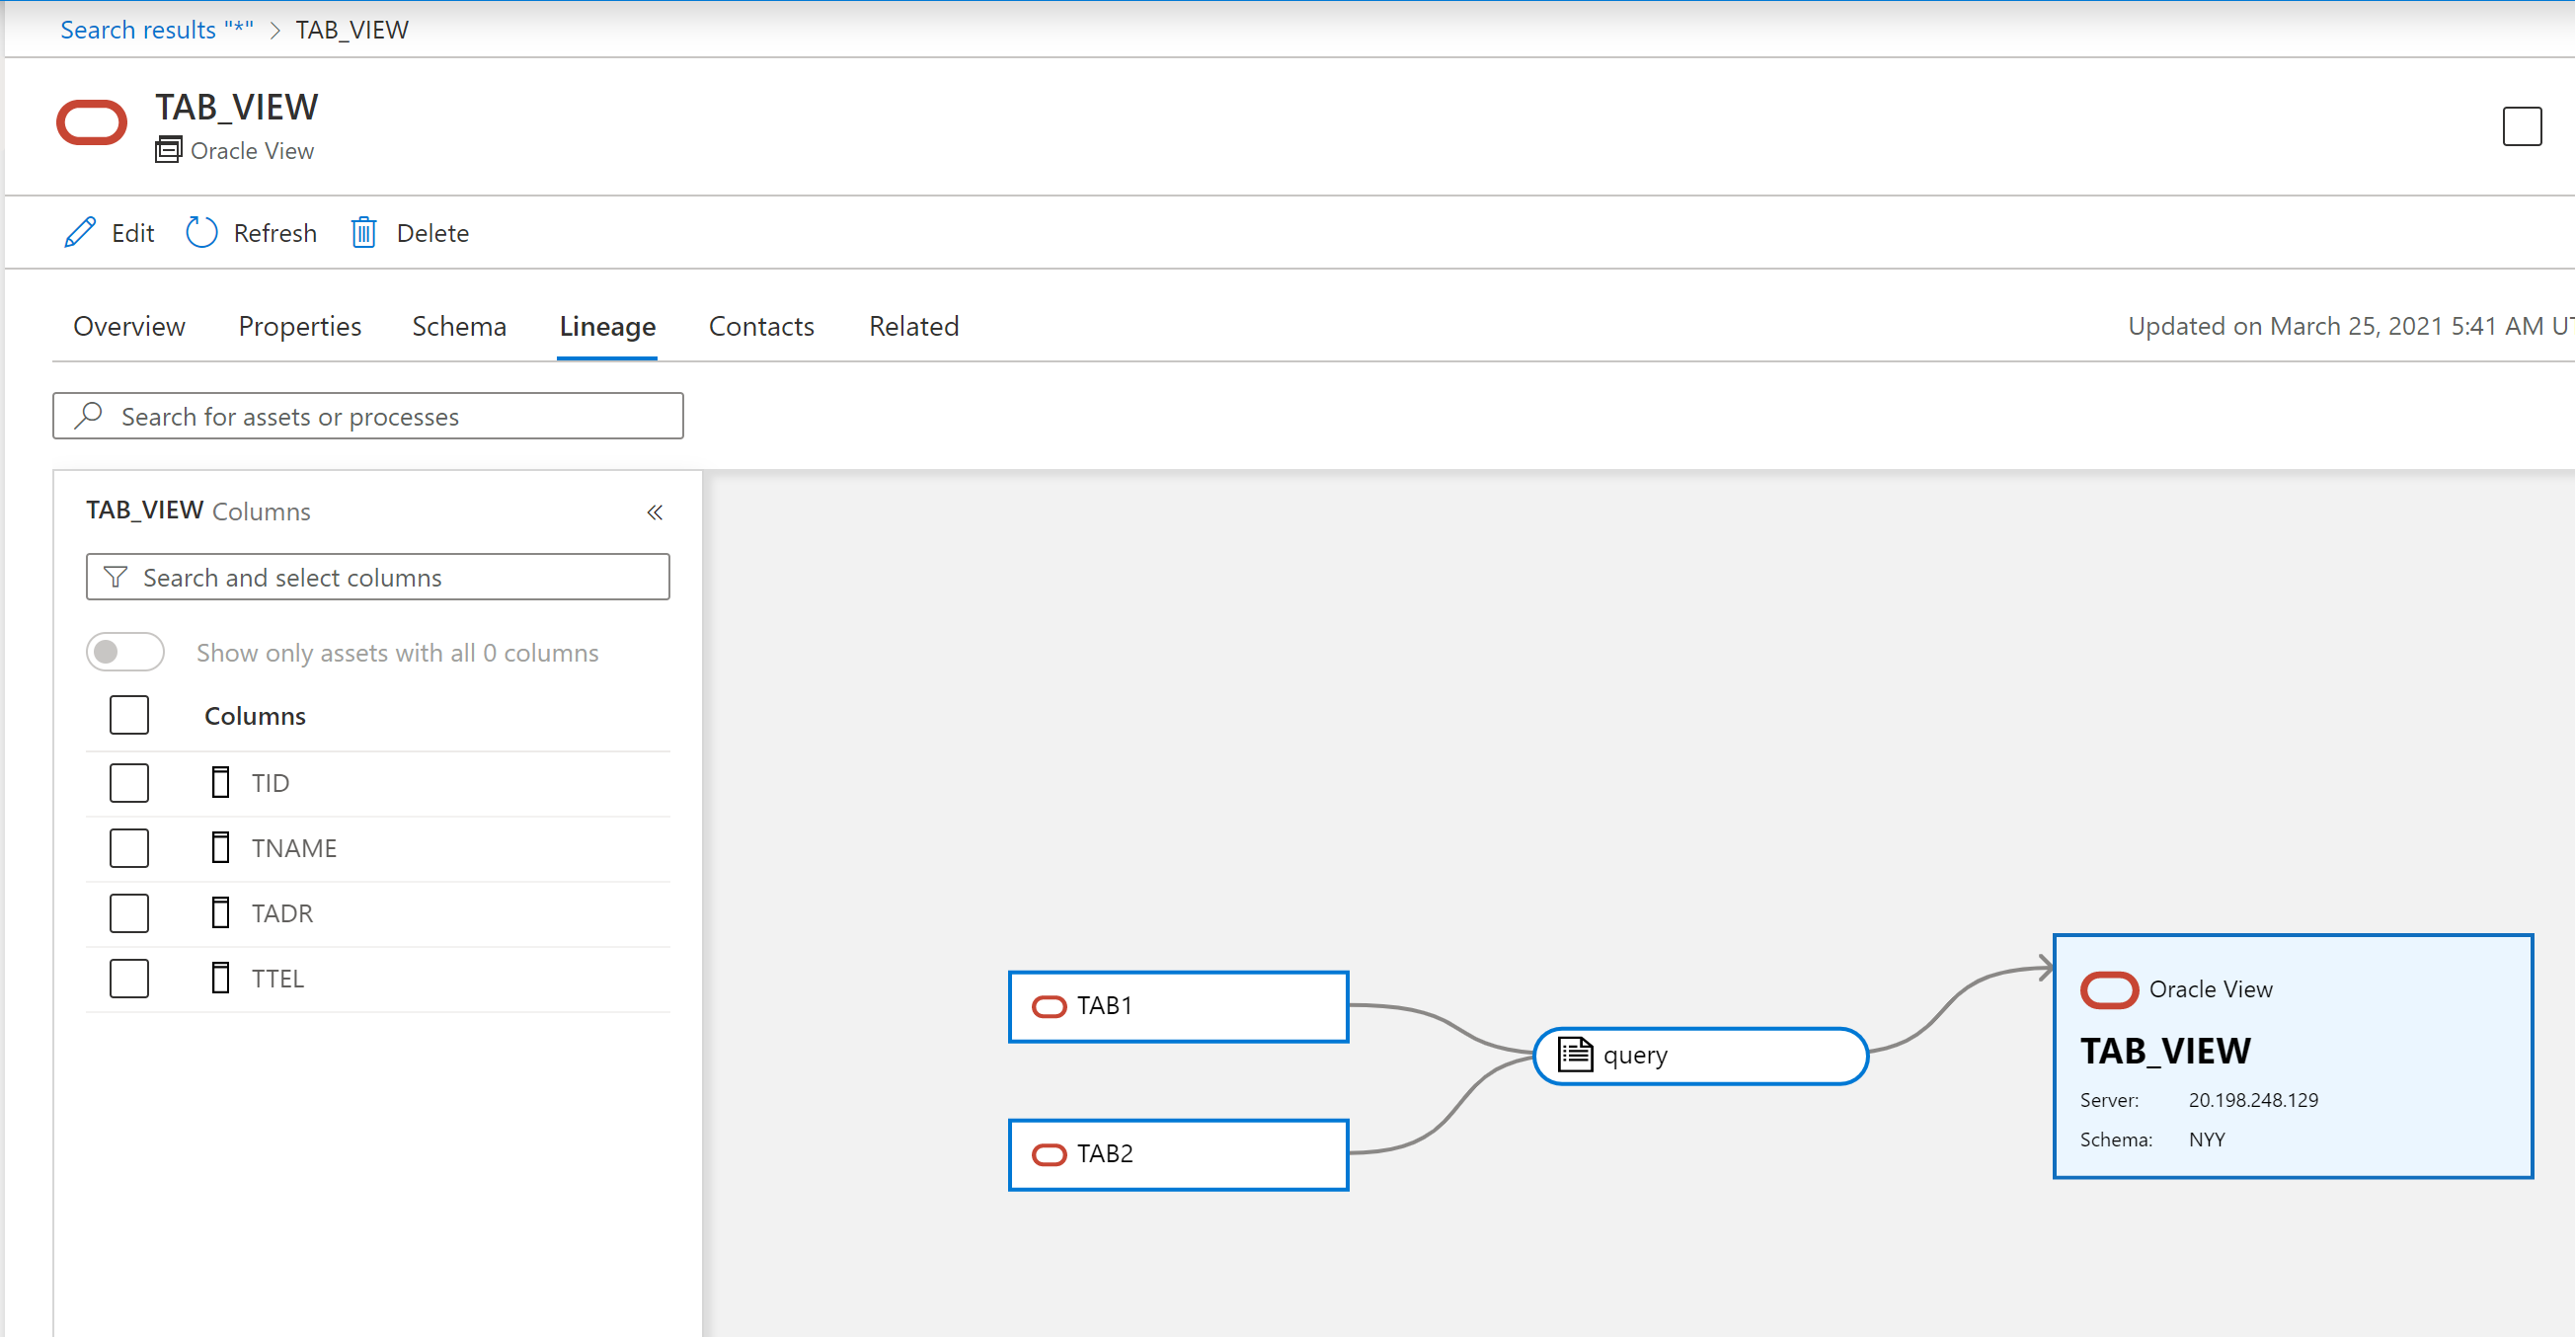Click the Contacts menu tab
The image size is (2575, 1337).
[759, 325]
